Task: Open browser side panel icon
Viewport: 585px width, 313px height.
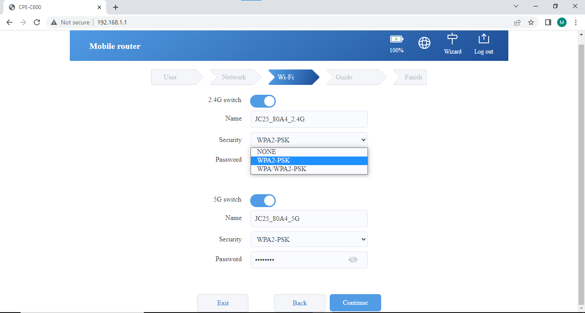Action: (x=548, y=22)
